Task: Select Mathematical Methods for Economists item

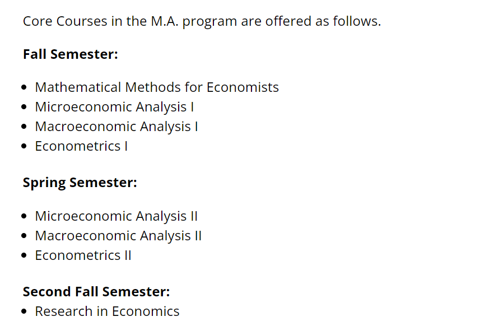Action: pos(157,87)
